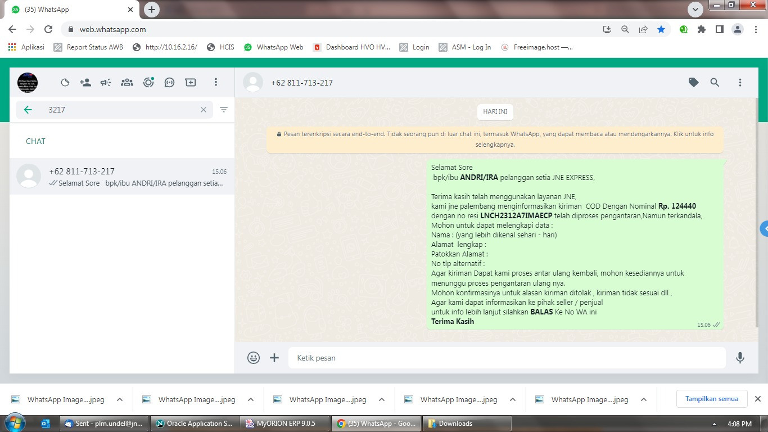Image resolution: width=768 pixels, height=432 pixels.
Task: Open the Extensions puzzle icon
Action: [702, 29]
